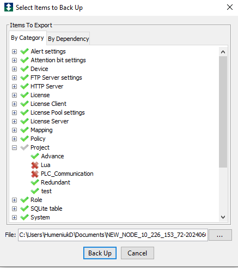Click the scrollbar down arrow
The width and height of the screenshot is (238, 268).
coord(223,217)
